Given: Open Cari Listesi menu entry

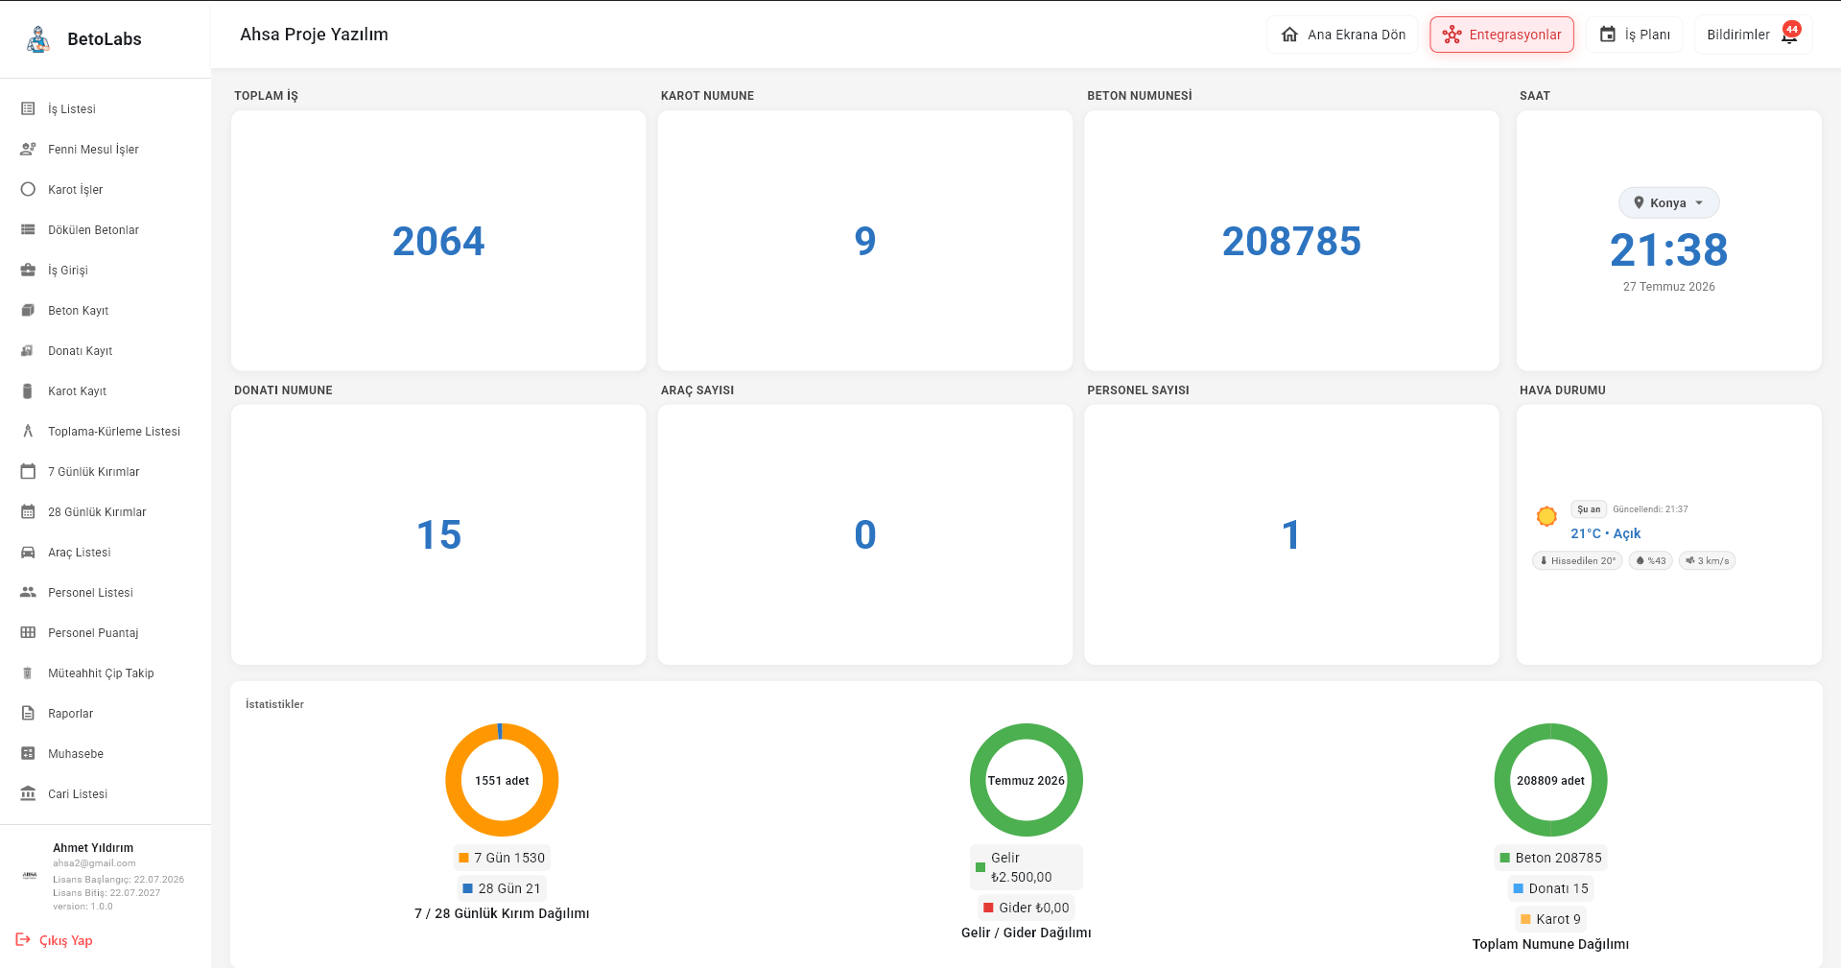Looking at the screenshot, I should pos(106,794).
